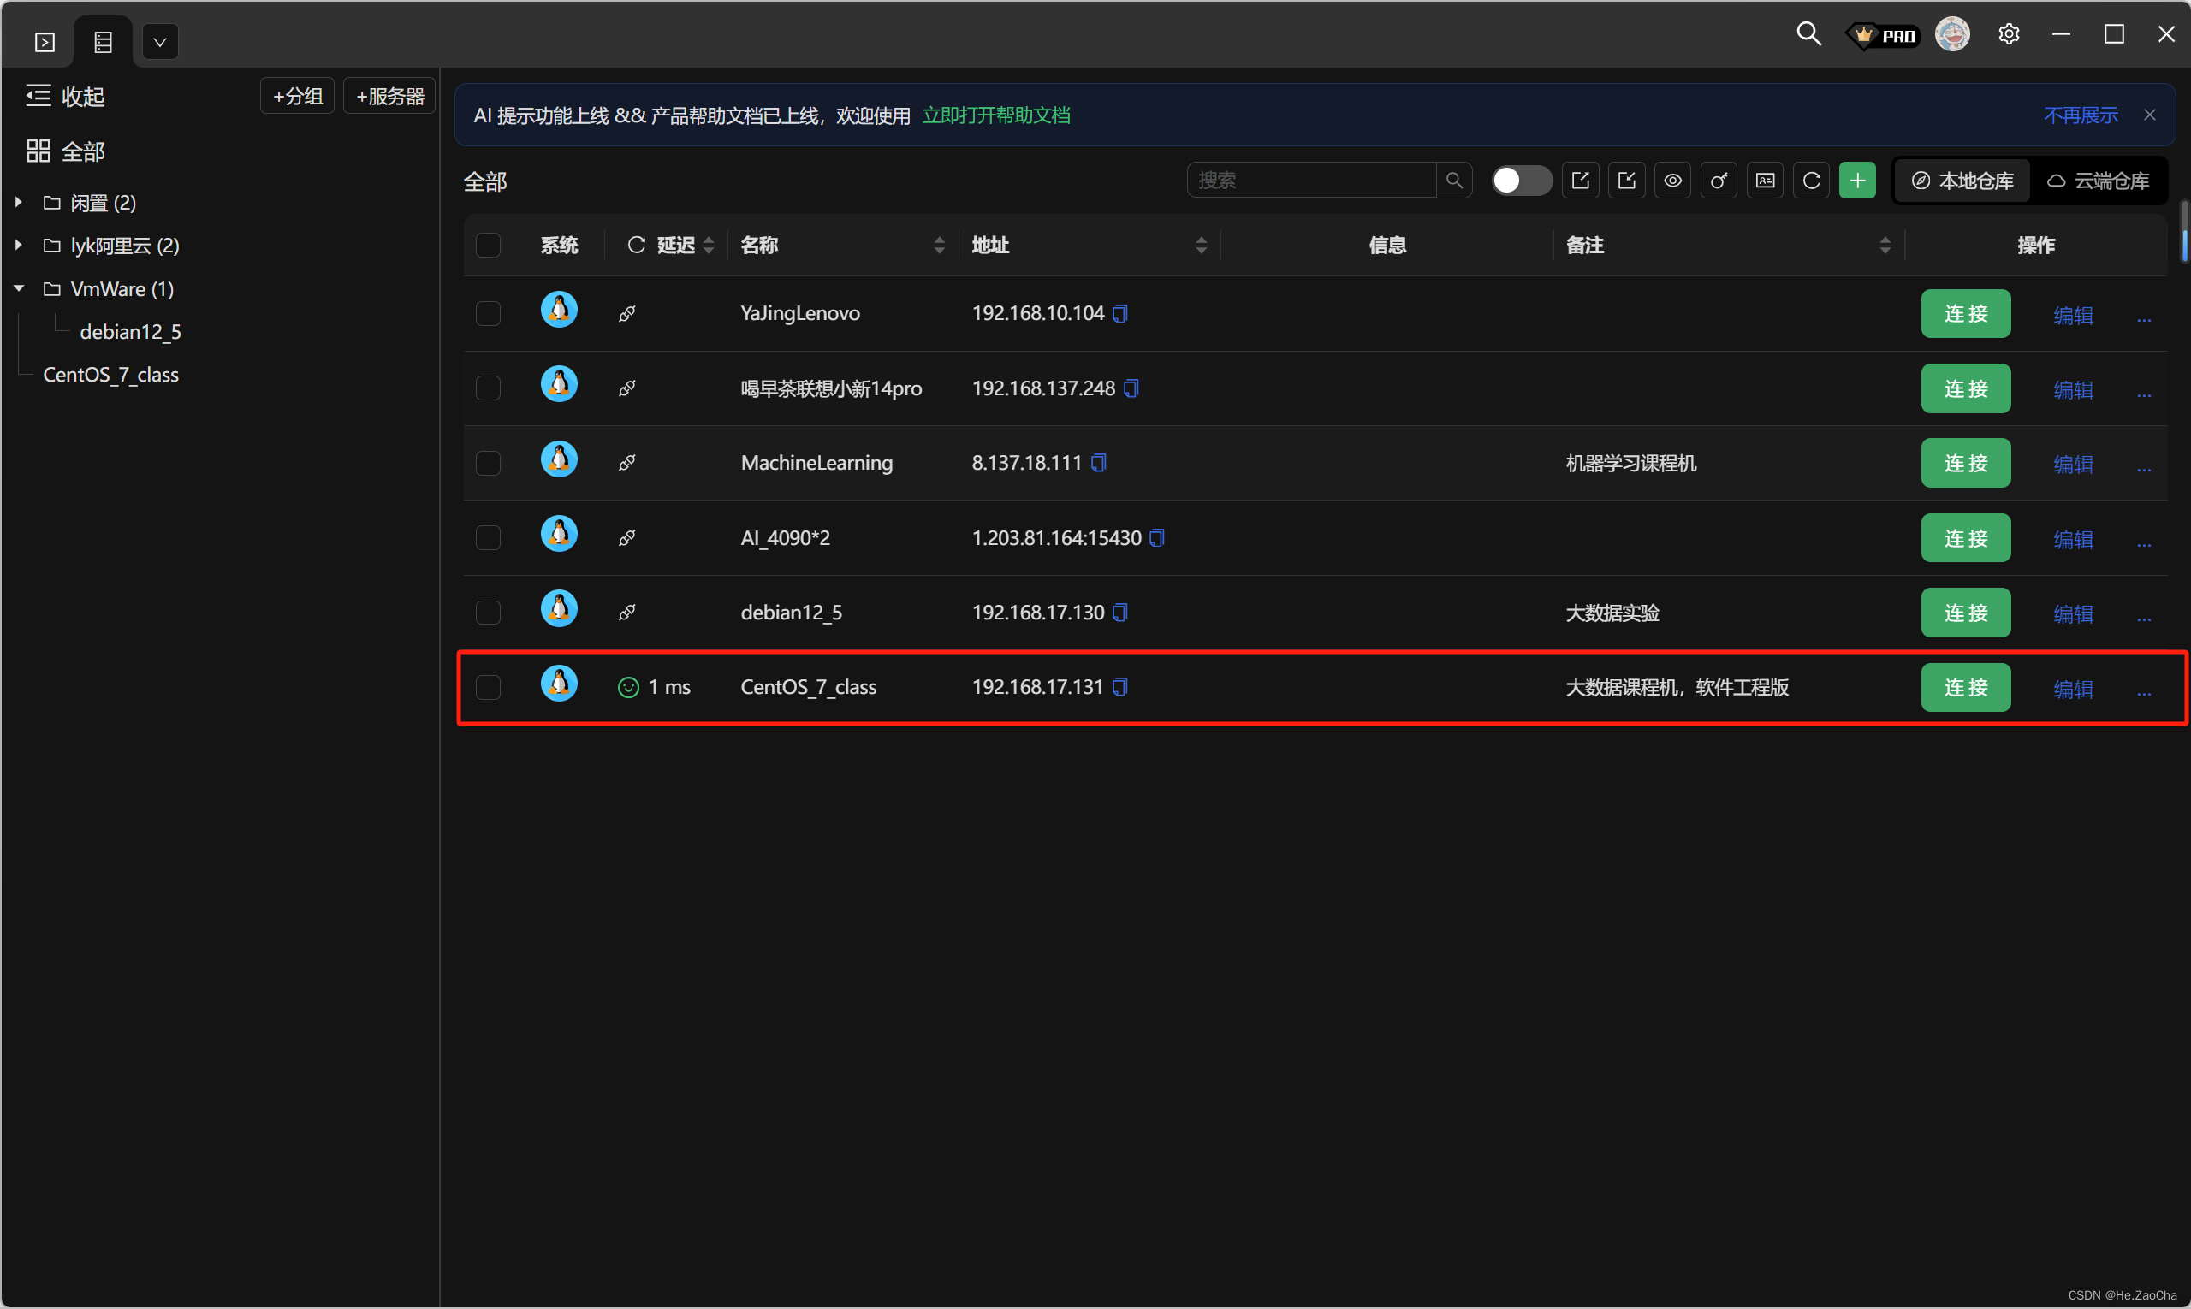Switch to 本地仓库 tab
This screenshot has height=1309, width=2191.
coord(1962,181)
